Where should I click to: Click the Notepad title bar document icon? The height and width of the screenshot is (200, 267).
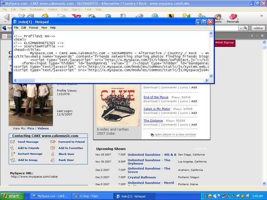point(15,22)
